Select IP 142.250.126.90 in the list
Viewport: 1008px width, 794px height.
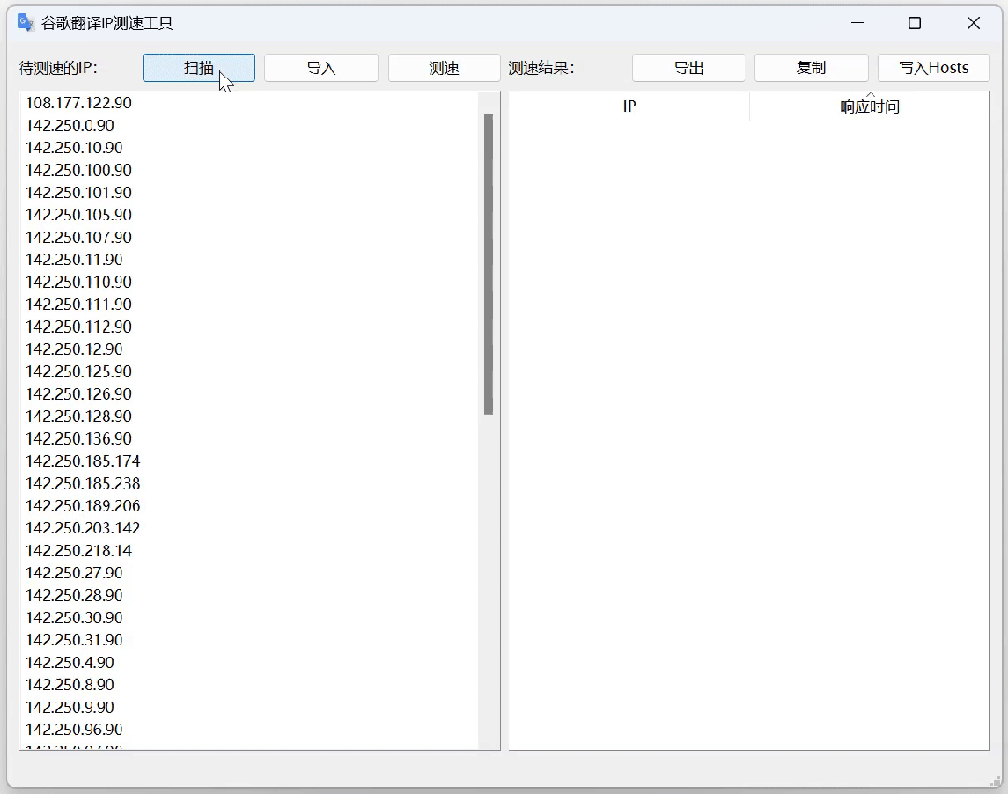pyautogui.click(x=78, y=394)
